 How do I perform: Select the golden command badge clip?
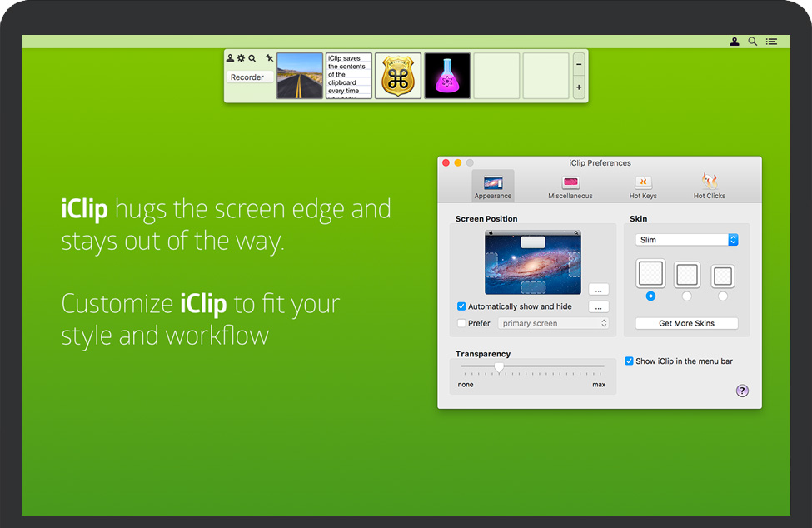coord(398,77)
